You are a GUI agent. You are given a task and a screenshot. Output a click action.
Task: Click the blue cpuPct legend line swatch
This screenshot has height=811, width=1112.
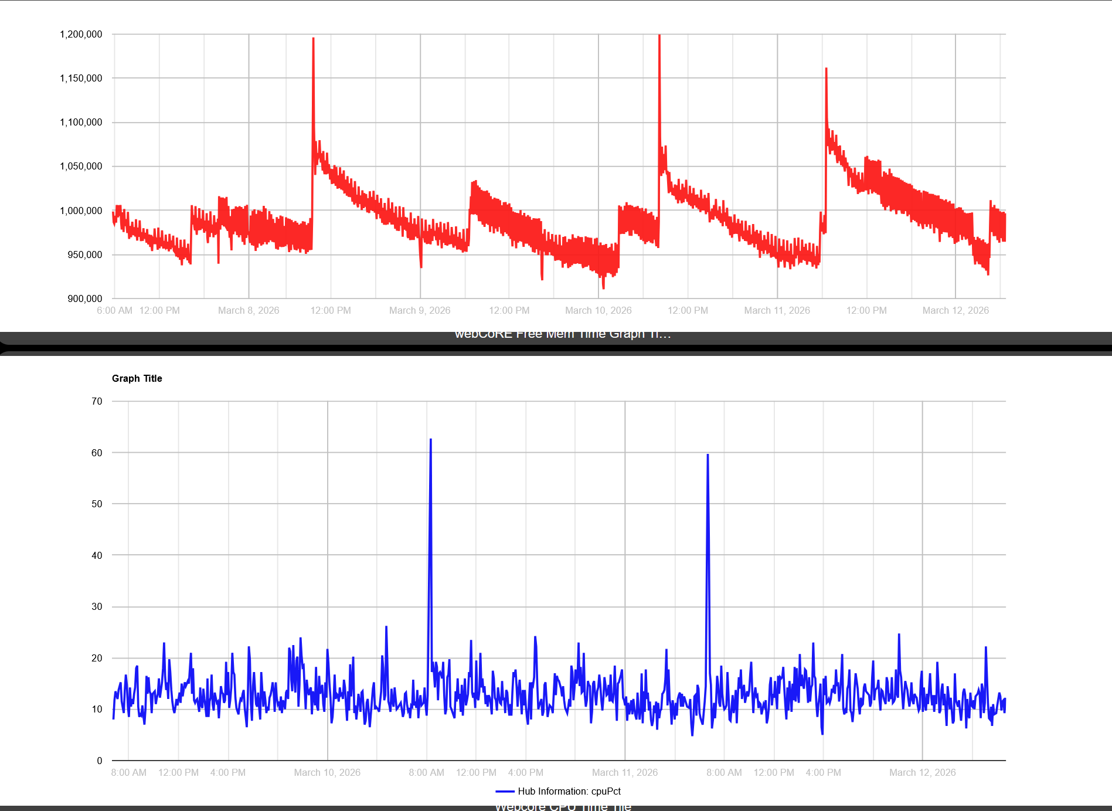coord(505,791)
